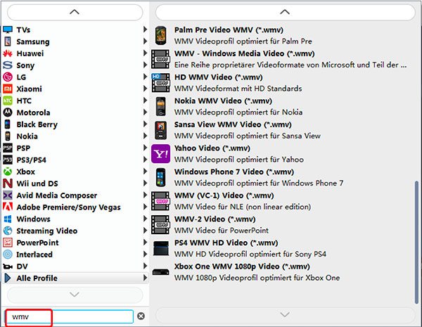This screenshot has width=422, height=327.
Task: Expand the Alle Profile submenu arrow
Action: 145,278
